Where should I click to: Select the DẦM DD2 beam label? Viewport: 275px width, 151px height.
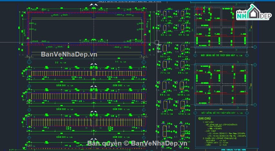(x=117, y=137)
